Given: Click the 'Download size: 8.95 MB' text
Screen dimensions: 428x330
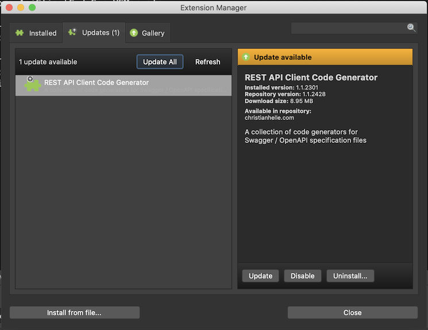Looking at the screenshot, I should click(x=279, y=101).
